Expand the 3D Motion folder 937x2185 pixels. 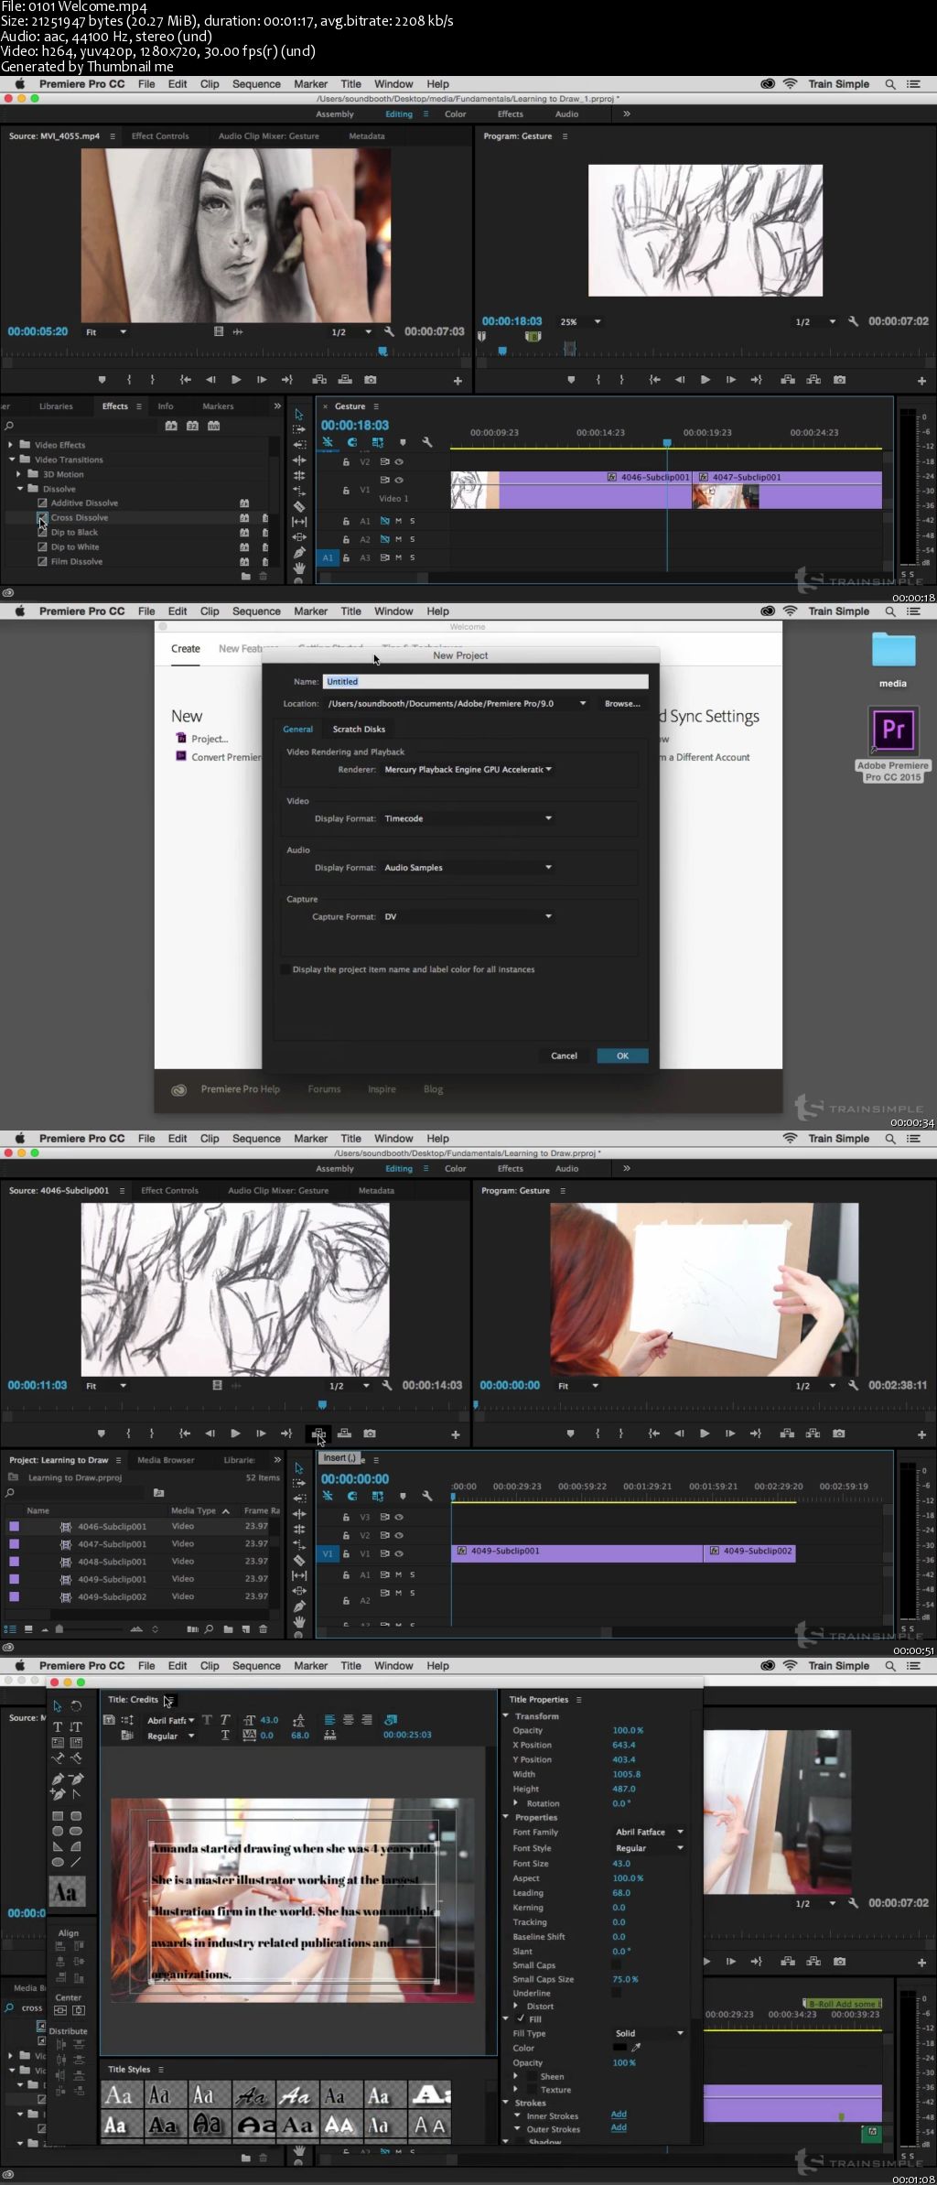point(19,474)
